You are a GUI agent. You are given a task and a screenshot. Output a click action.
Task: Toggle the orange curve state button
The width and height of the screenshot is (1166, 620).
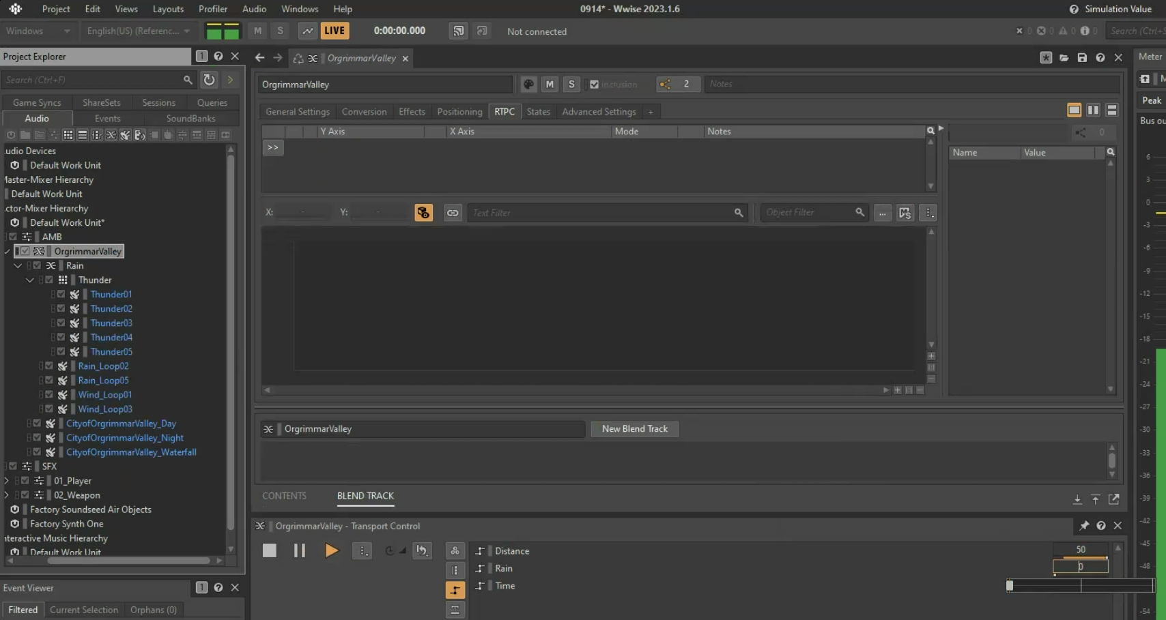tap(423, 213)
